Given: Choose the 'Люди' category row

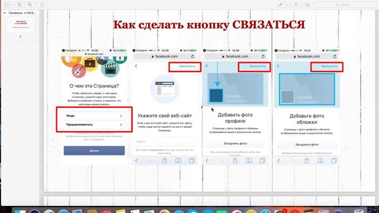Looking at the screenshot, I should click(94, 116).
